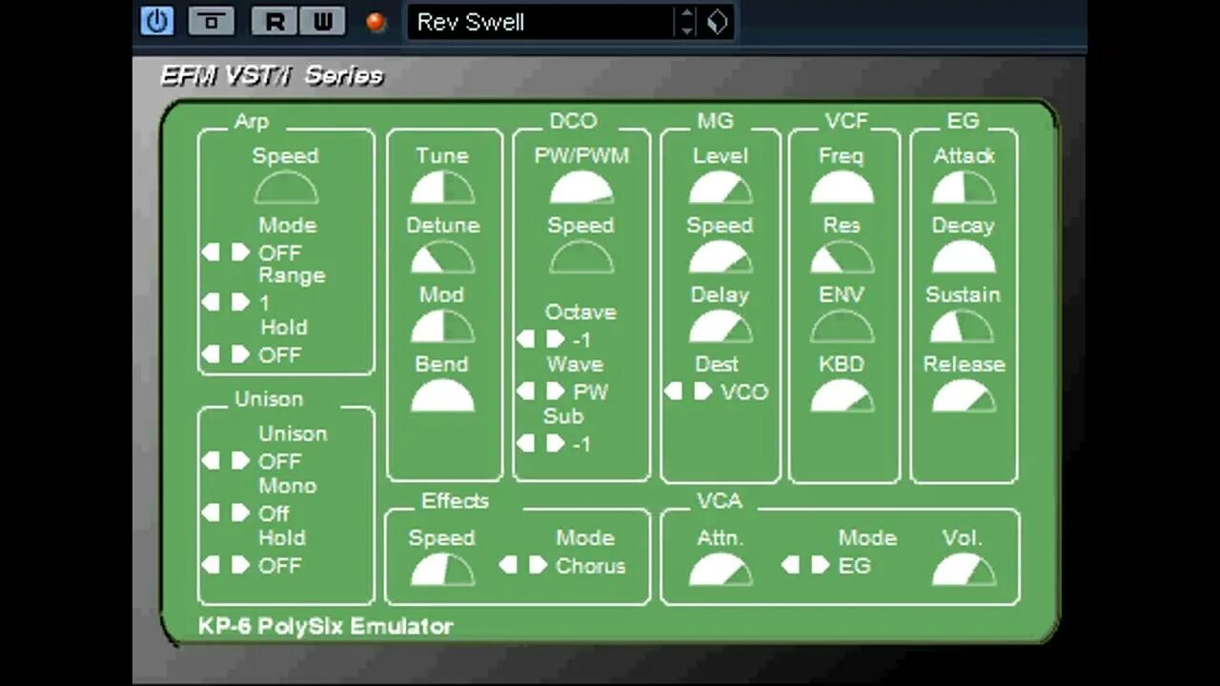Click the Tune knob
This screenshot has height=686, width=1220.
pos(442,189)
